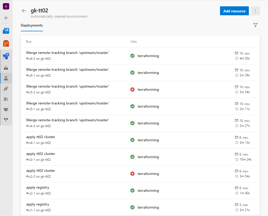The image size is (268, 216).
Task: Open run #rc6-2 merge deployment
Action: pyautogui.click(x=67, y=53)
